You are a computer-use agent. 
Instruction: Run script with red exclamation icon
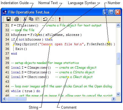click(x=60, y=19)
